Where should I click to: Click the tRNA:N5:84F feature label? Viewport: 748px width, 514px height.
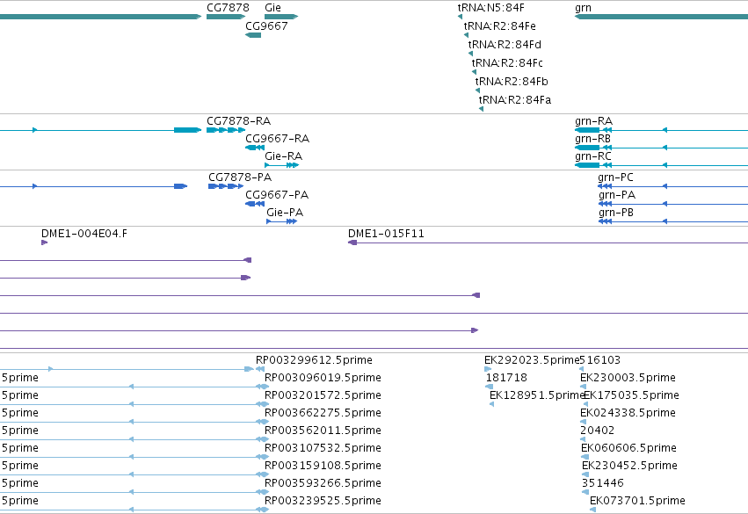(490, 8)
